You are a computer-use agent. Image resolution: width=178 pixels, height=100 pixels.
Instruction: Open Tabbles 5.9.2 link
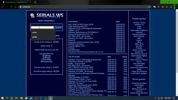click(x=73, y=30)
